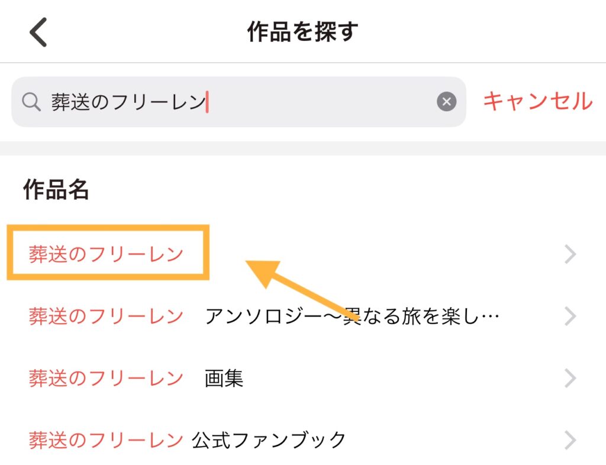Place cursor at end of search text
The height and width of the screenshot is (465, 606).
pos(207,102)
